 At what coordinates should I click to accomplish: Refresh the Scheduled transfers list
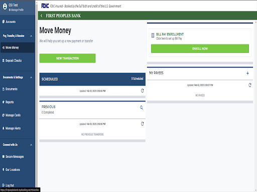click(x=142, y=90)
